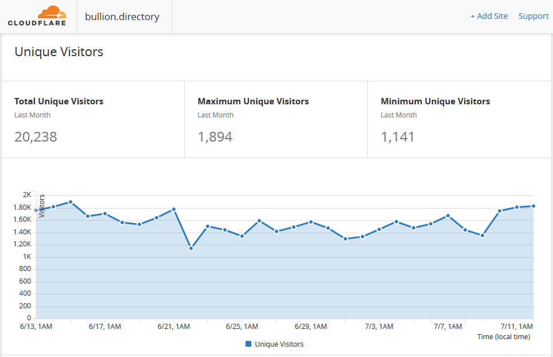Click the Time (local time) axis title

coord(504,337)
